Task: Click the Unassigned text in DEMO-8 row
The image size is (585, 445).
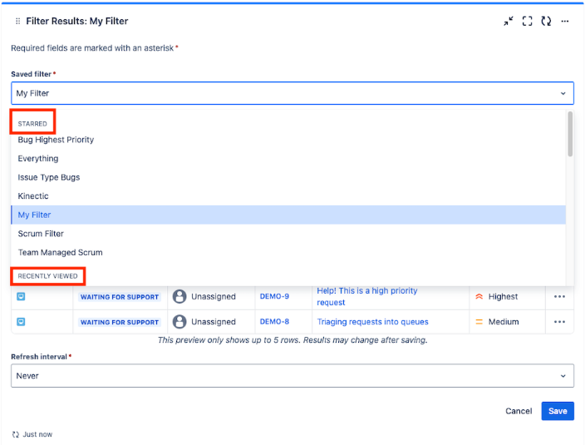Action: point(214,322)
